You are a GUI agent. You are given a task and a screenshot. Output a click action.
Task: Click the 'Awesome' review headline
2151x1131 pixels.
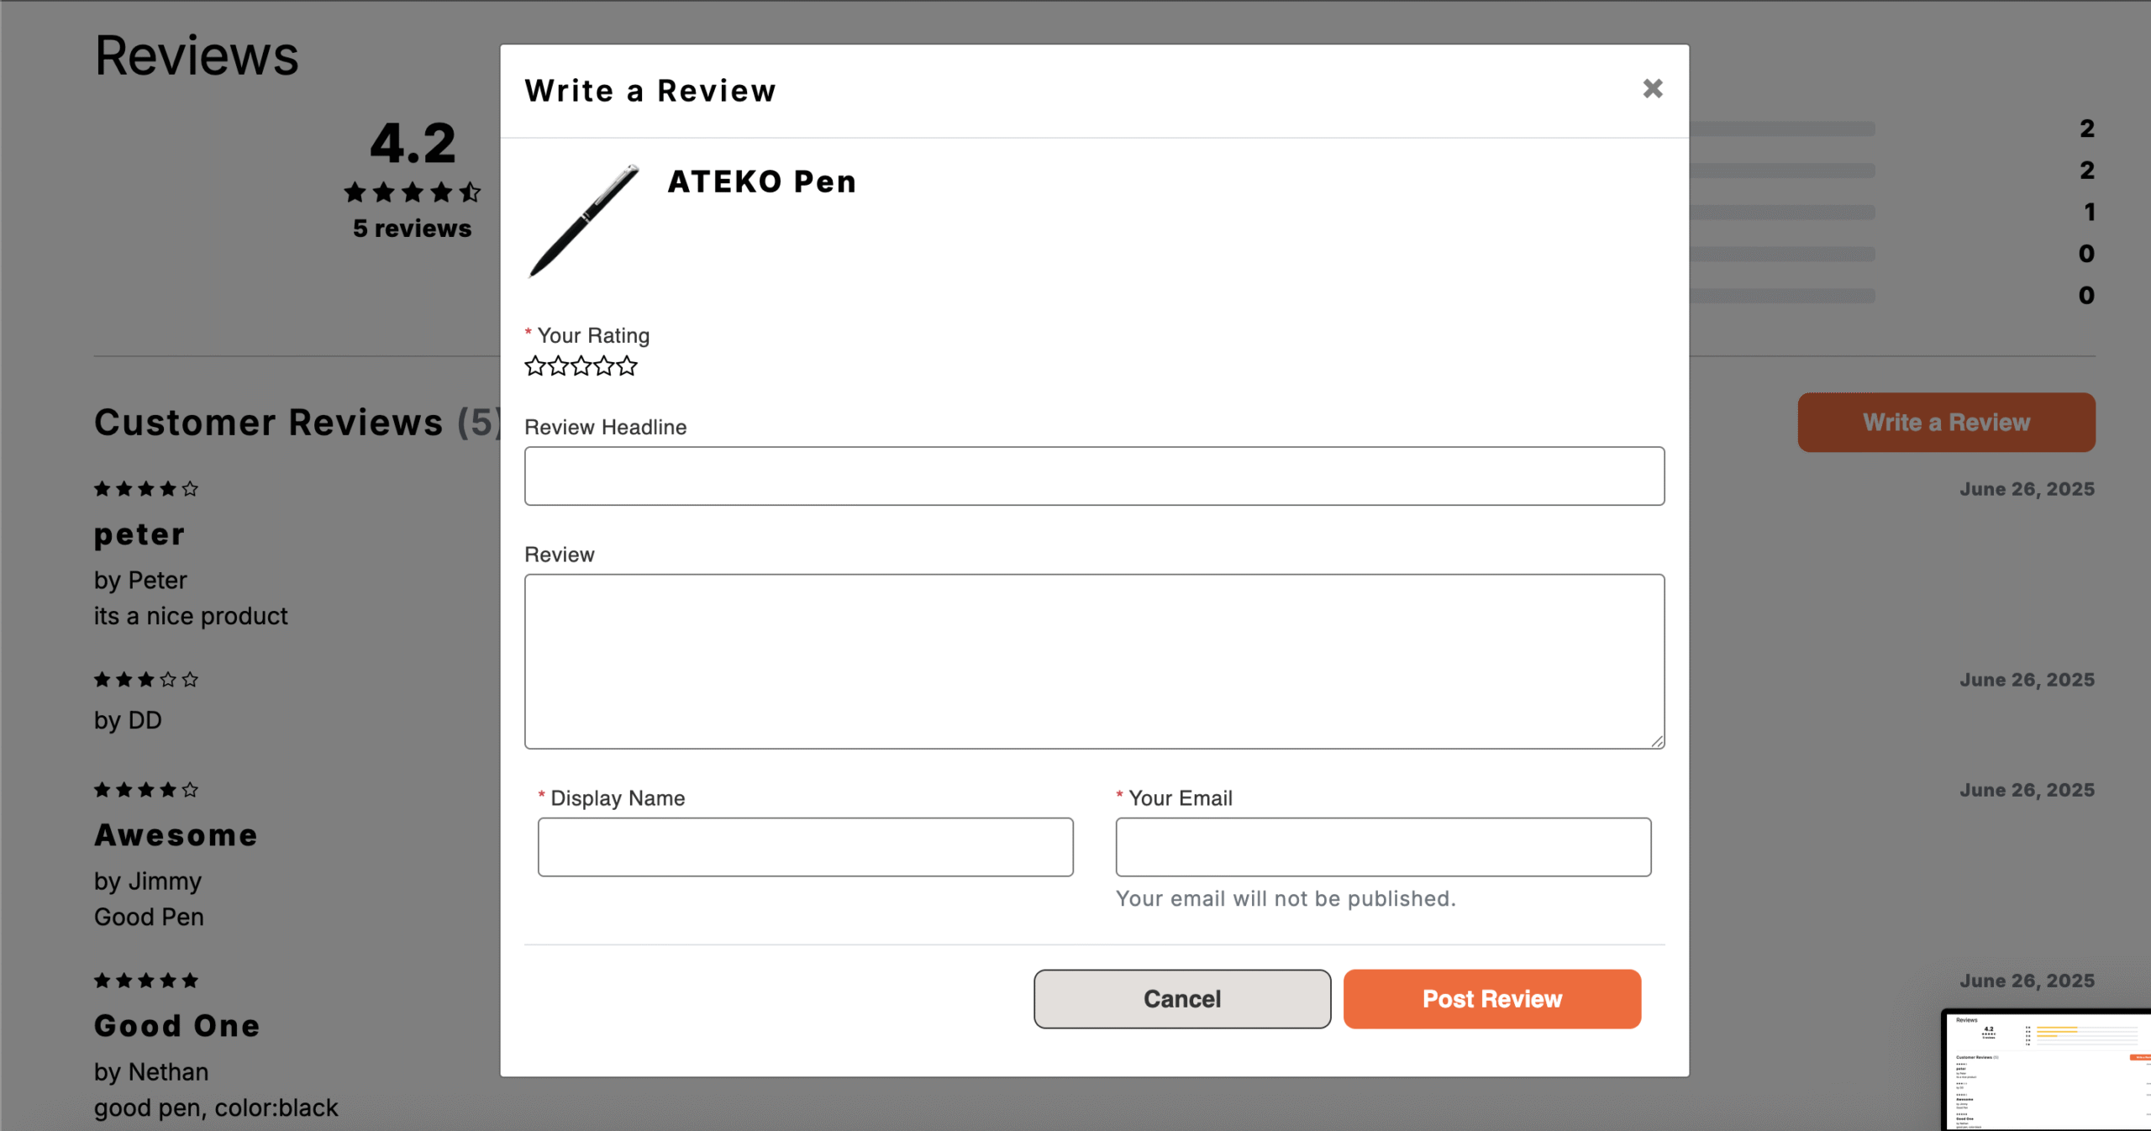tap(176, 835)
